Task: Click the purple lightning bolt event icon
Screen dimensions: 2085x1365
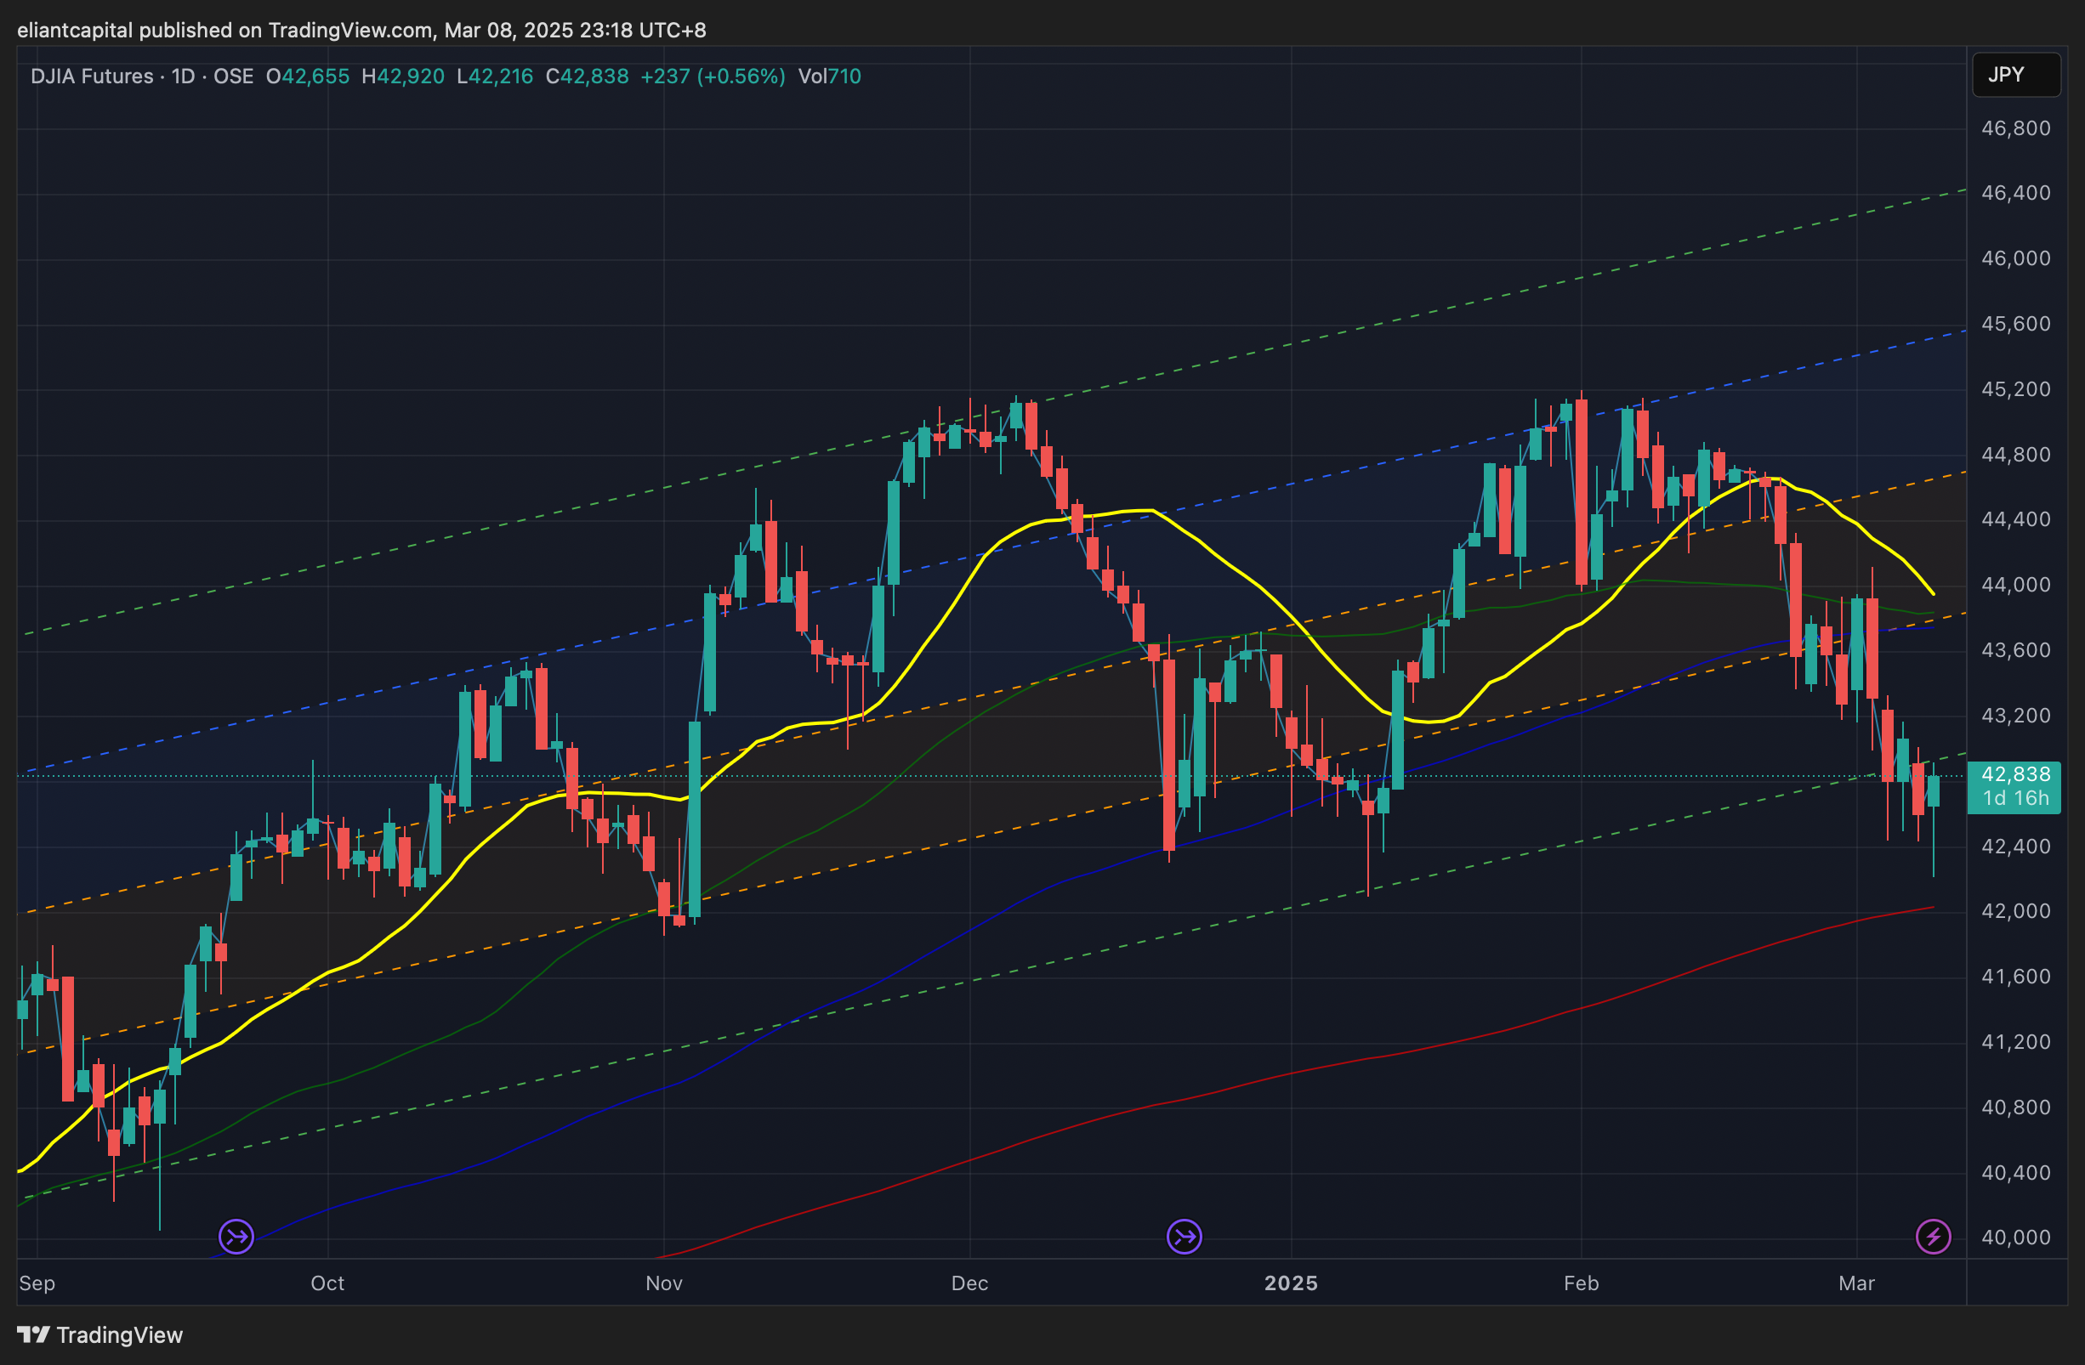Action: point(1933,1237)
